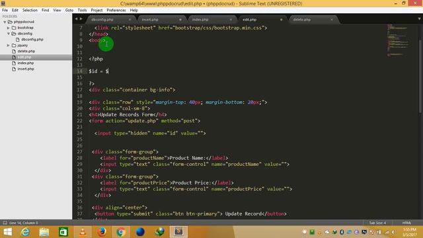Change the Tab Size: 4 setting
423x238 pixels.
377,223
